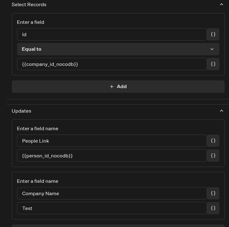Collapse the Select Records section
Viewport: 229px width, 227px height.
(x=221, y=5)
